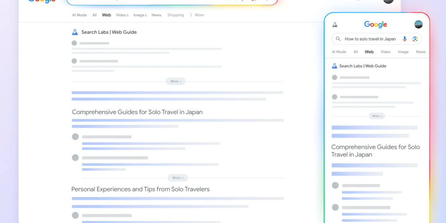Open the Video tab in the mobile view
Viewport: 446px width, 223px height.
tap(385, 52)
